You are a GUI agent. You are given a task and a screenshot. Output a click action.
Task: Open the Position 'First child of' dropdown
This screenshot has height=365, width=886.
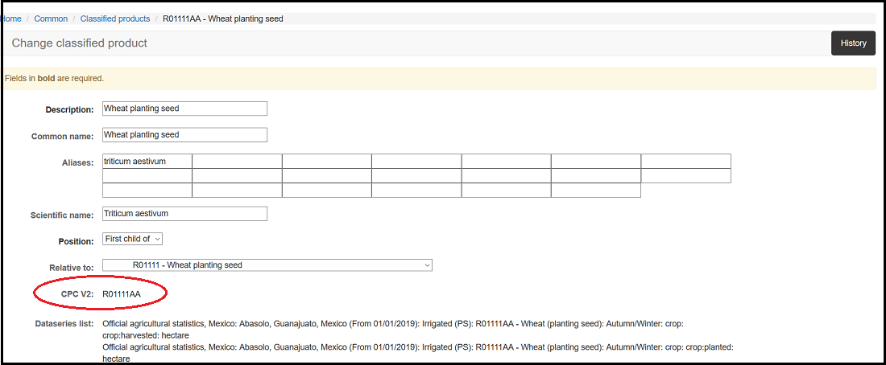(x=133, y=239)
